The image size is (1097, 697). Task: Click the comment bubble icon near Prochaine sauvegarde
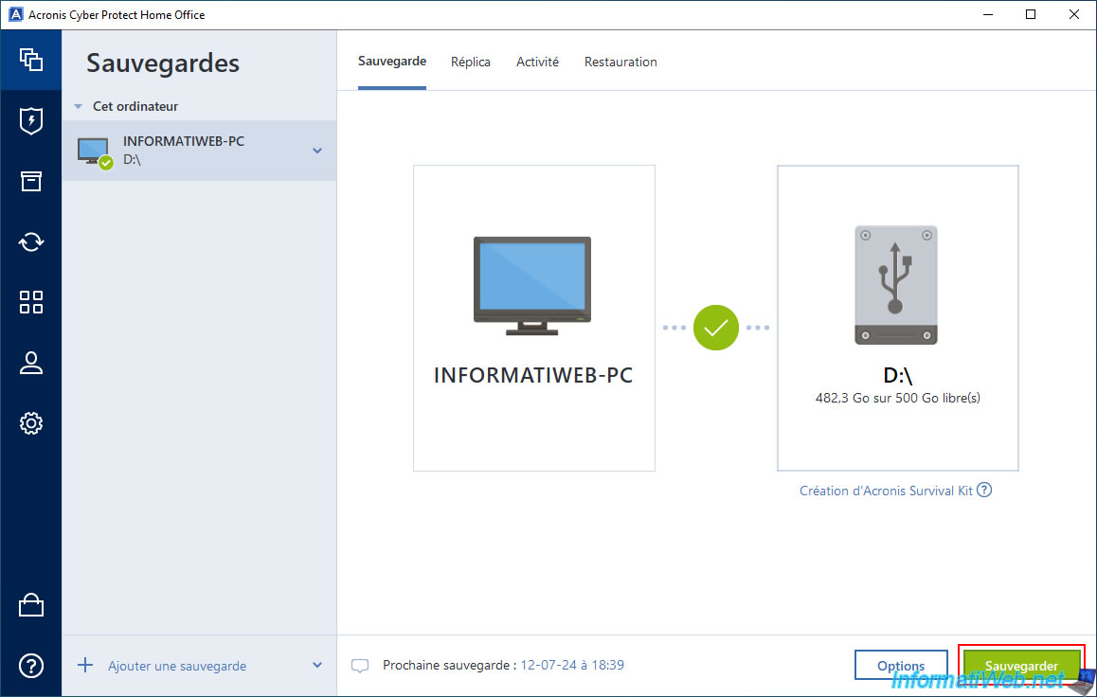(360, 666)
